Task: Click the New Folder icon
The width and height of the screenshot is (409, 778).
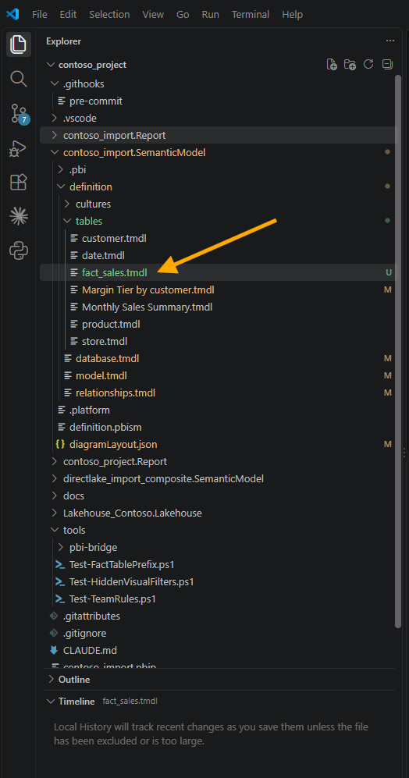Action: pyautogui.click(x=350, y=65)
